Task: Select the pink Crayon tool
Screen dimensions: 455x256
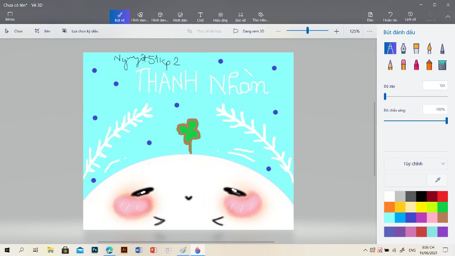Action: [x=416, y=64]
